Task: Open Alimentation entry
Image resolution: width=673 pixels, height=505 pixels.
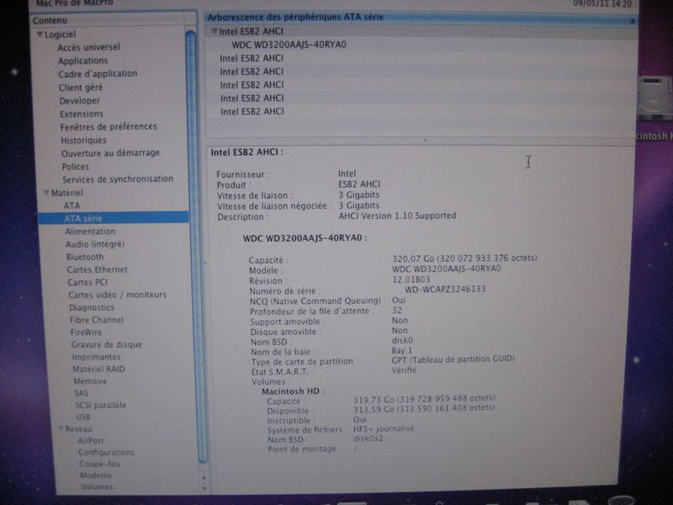Action: (90, 231)
